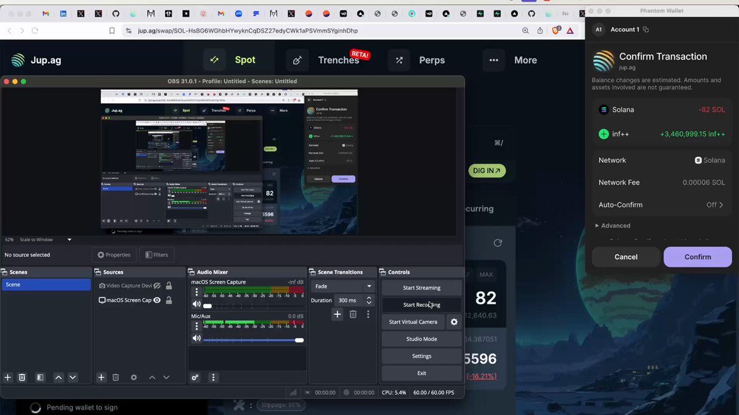Image resolution: width=739 pixels, height=415 pixels.
Task: Switch to the LinkedIn browser tab
Action: pyautogui.click(x=63, y=14)
